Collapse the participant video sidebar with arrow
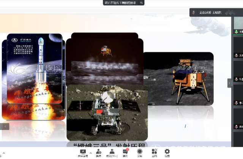The width and height of the screenshot is (243, 159). 229,83
